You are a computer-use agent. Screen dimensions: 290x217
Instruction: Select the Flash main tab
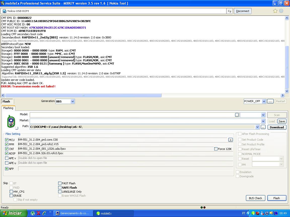[x=7, y=101]
